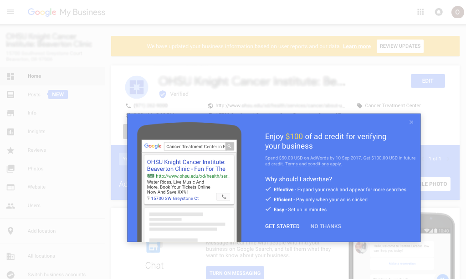Click the All locations building icon
The height and width of the screenshot is (279, 466).
pos(10,256)
